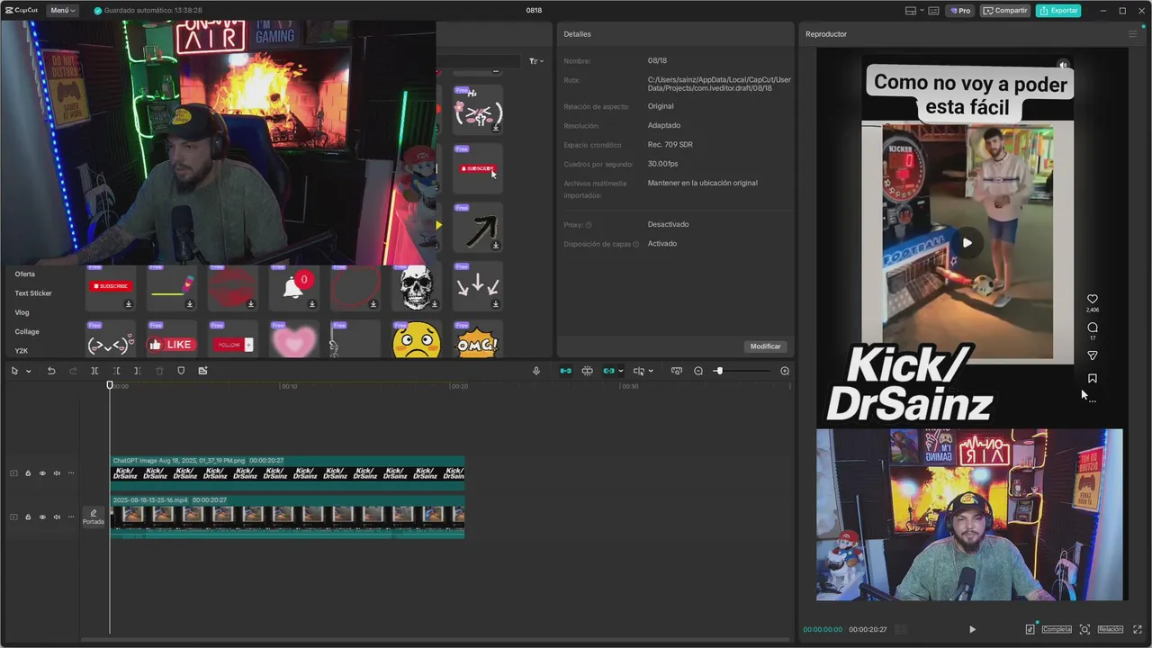Screen dimensions: 1152x648
Task: Click the player quality icon beside Completa
Action: pos(1030,629)
